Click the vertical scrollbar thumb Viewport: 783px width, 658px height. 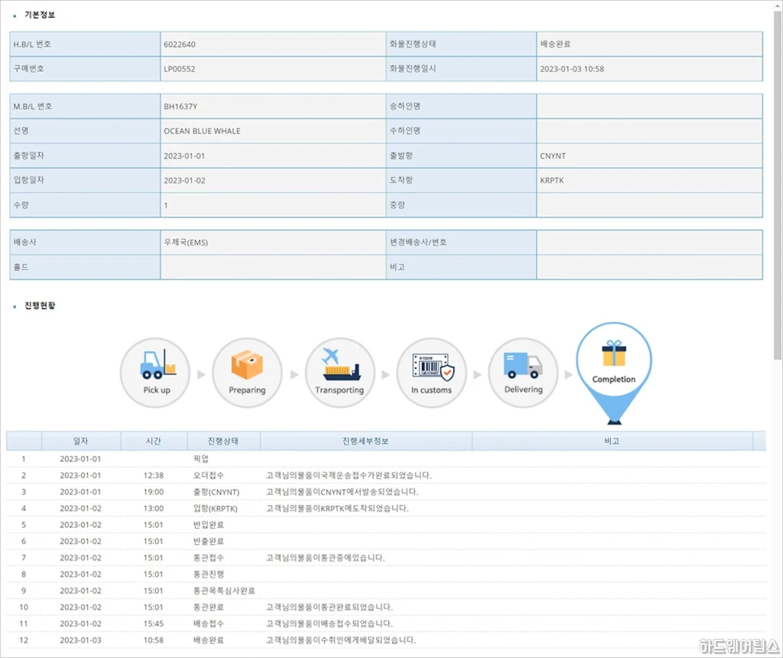778,185
